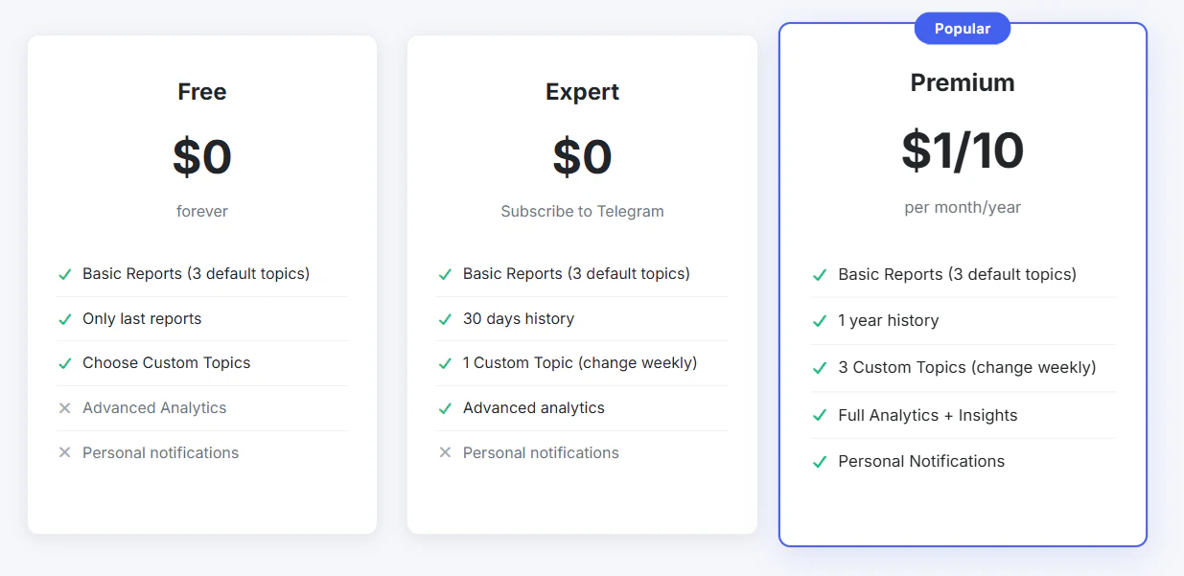The image size is (1184, 576).
Task: Click the check icon beside "Choose Custom Topics"
Action: click(x=65, y=363)
